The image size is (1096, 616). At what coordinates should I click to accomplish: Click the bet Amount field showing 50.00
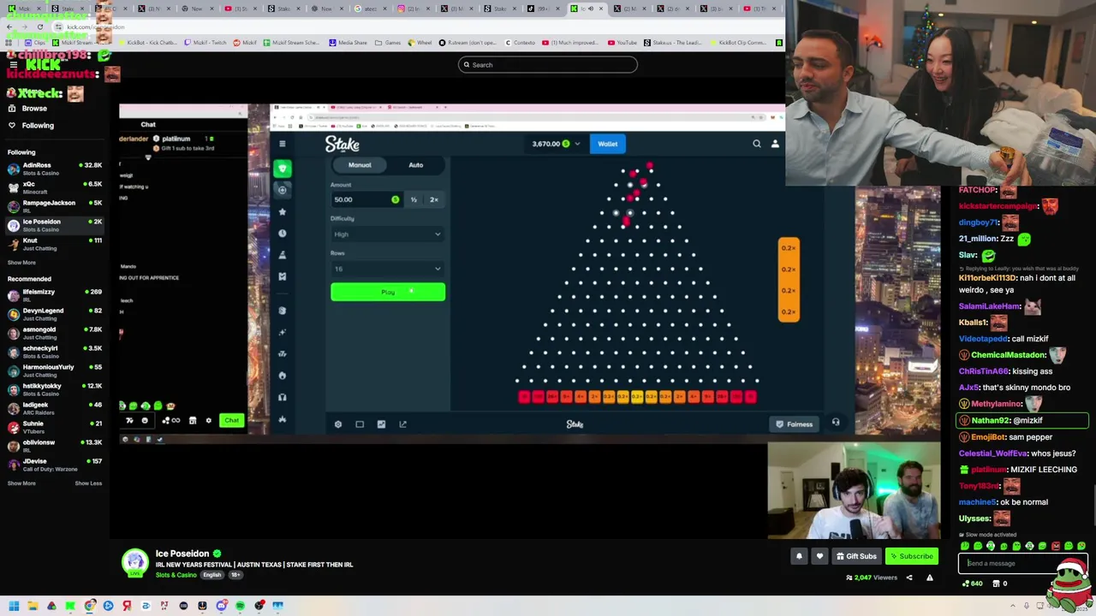(x=366, y=199)
